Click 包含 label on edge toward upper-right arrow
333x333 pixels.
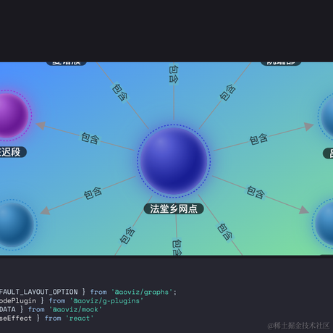(x=258, y=139)
